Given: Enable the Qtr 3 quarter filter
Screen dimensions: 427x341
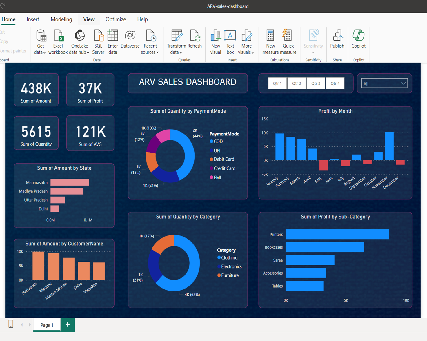Looking at the screenshot, I should [x=316, y=83].
